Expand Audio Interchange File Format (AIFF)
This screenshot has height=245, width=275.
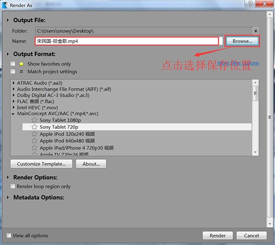pyautogui.click(x=13, y=89)
